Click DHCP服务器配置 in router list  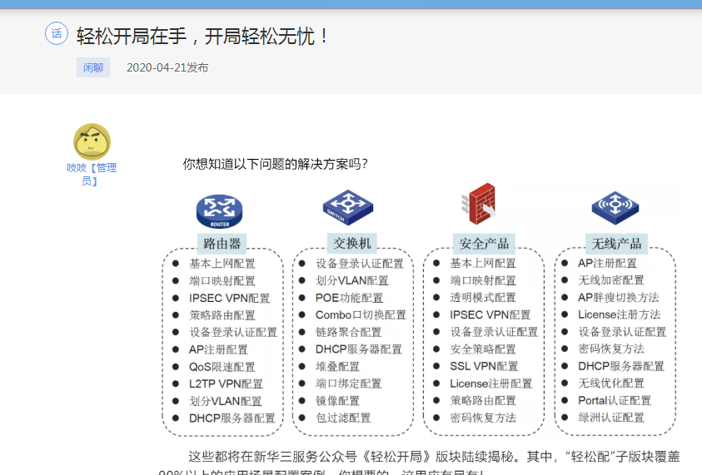click(232, 418)
